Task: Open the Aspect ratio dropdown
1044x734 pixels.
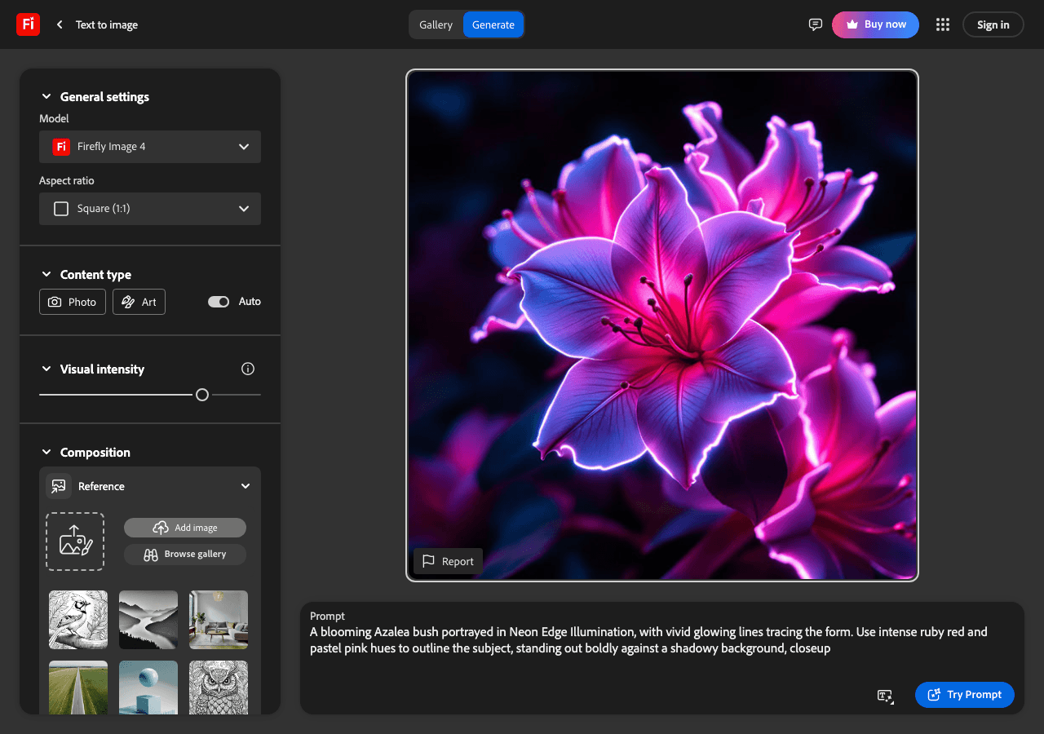Action: (150, 209)
